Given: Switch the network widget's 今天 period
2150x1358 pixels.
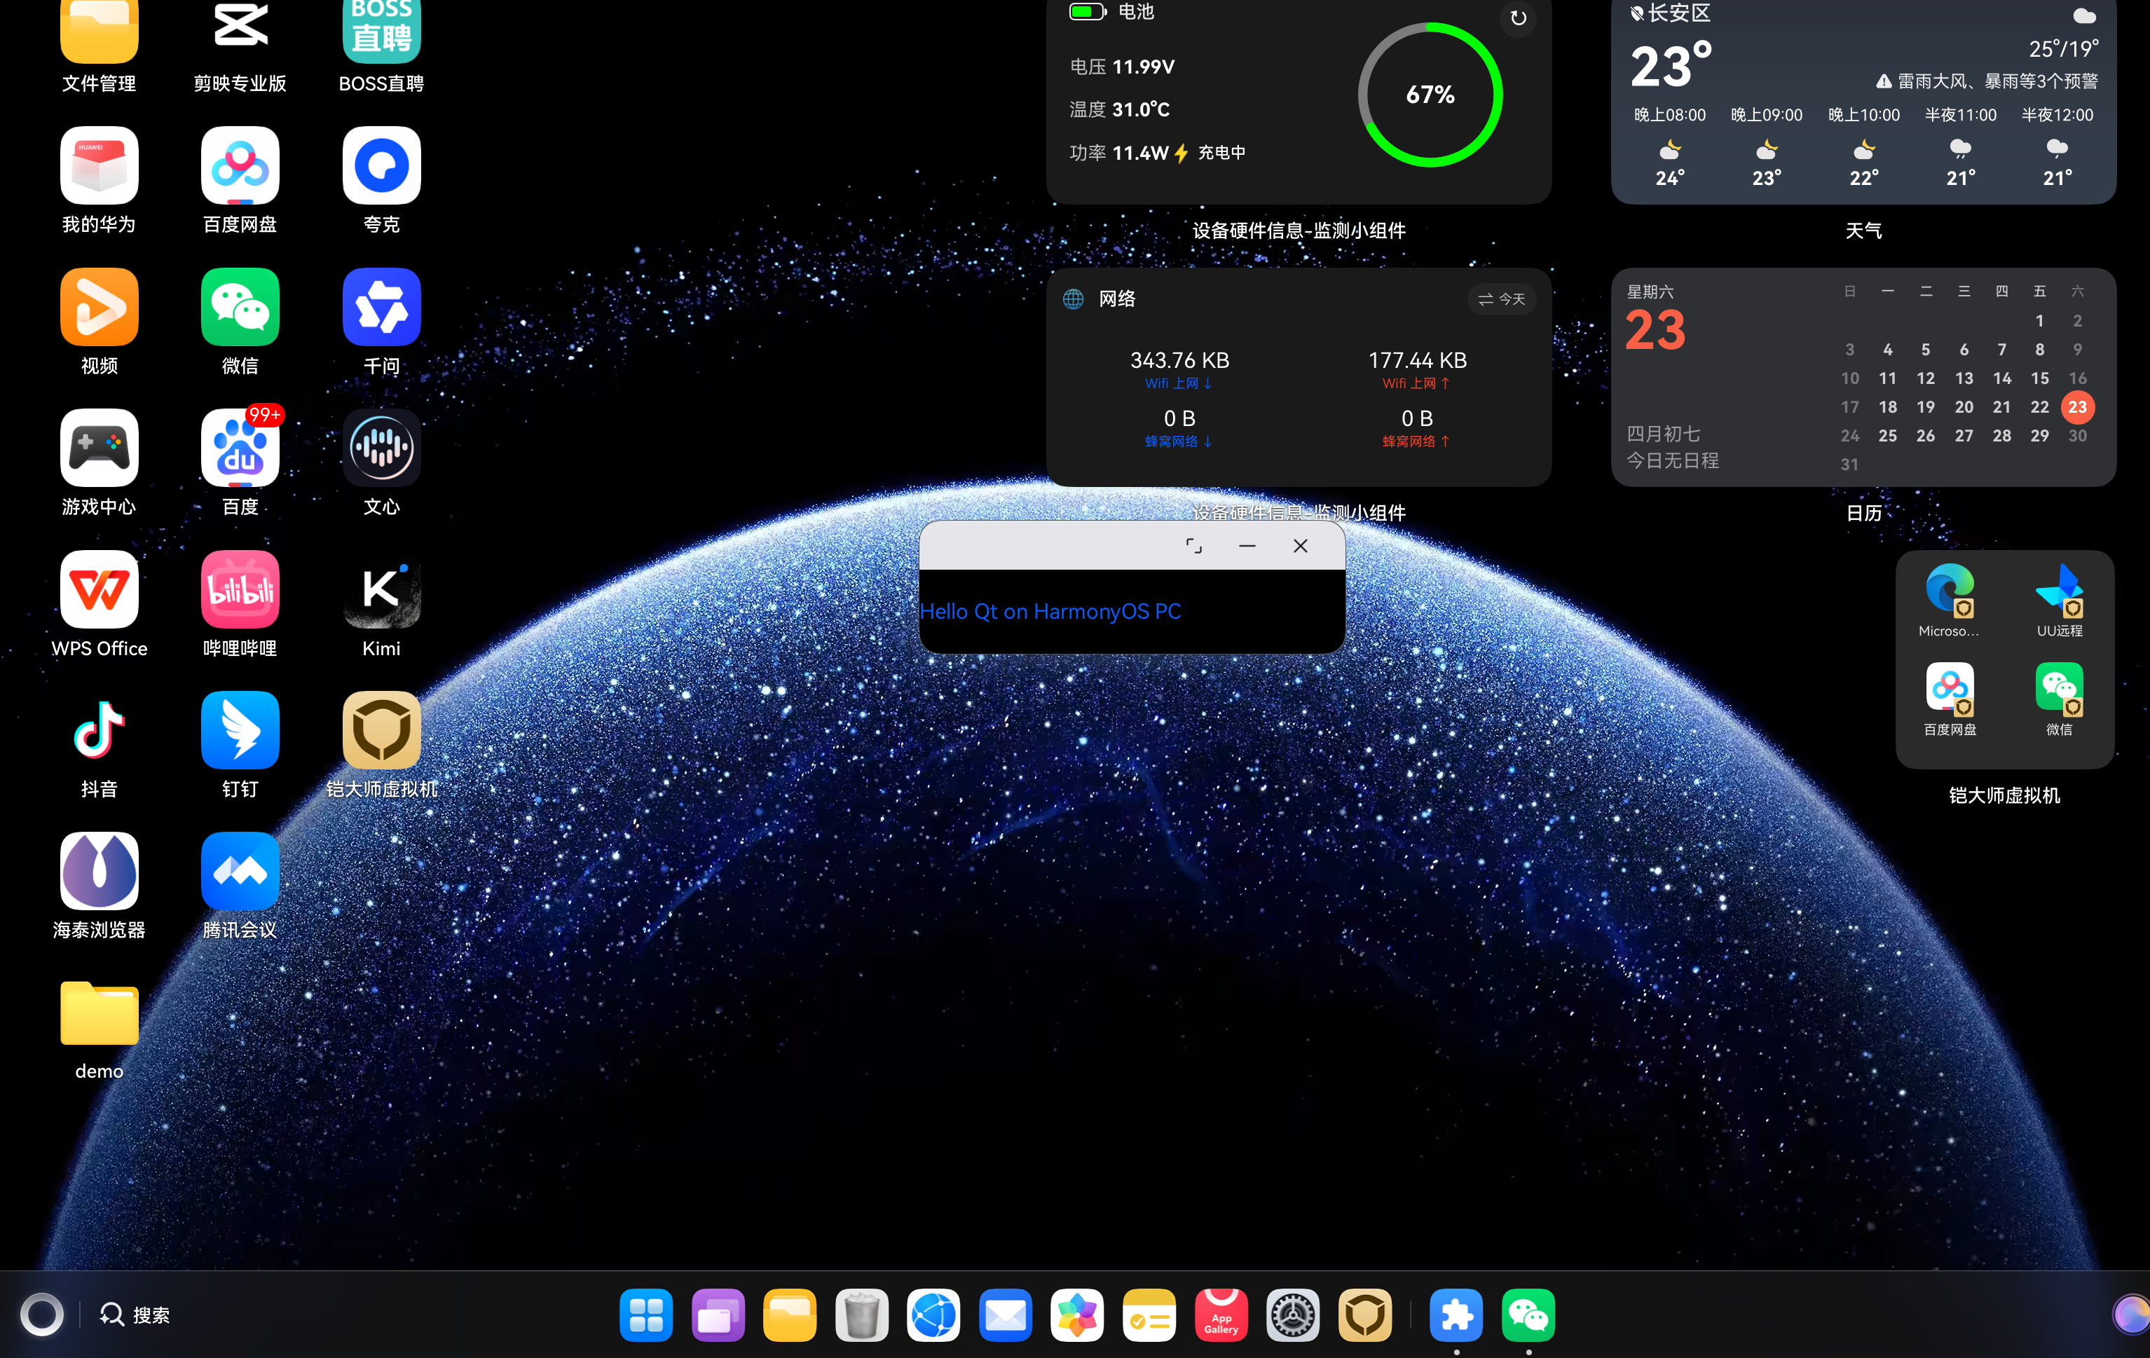Looking at the screenshot, I should (x=1502, y=299).
